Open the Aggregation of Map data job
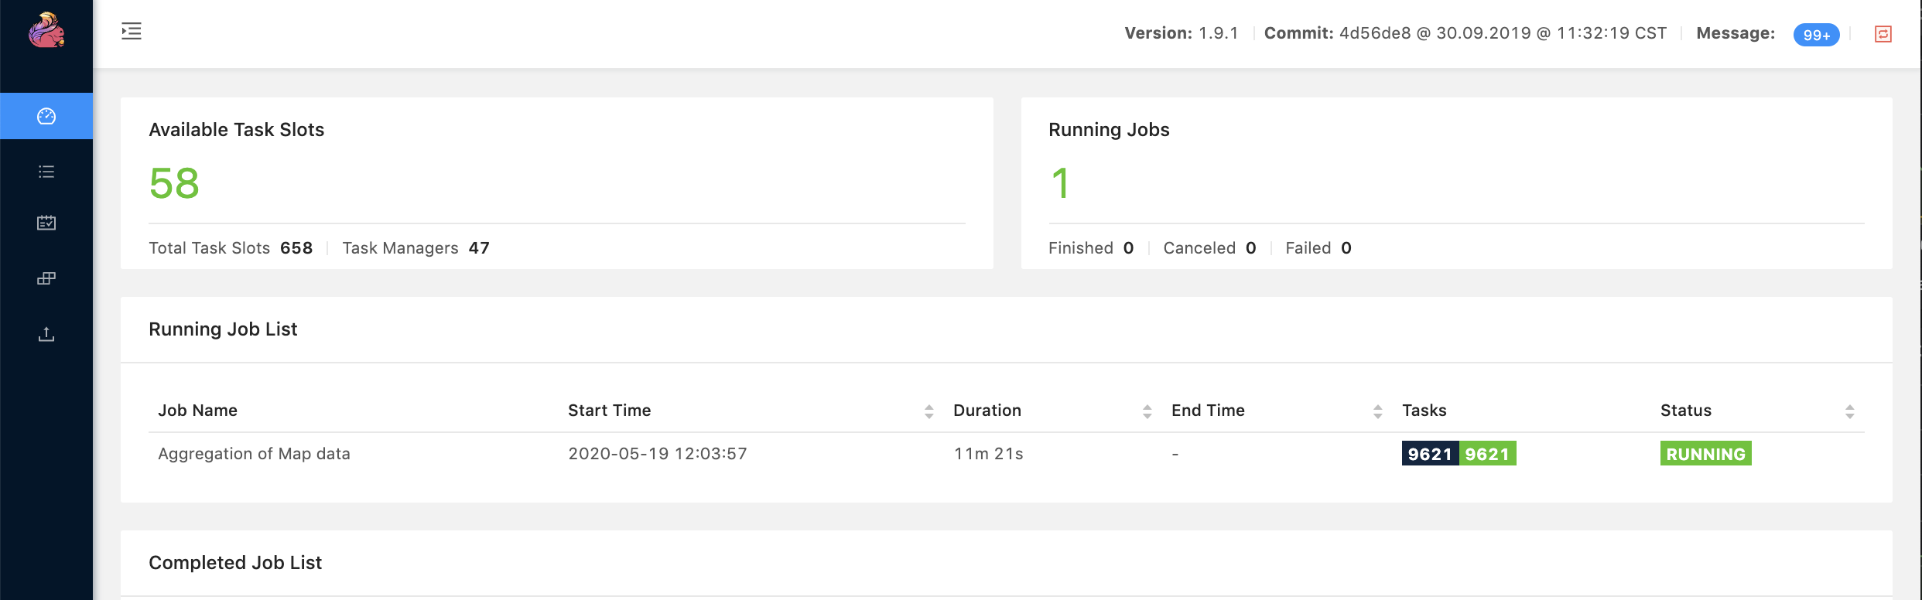1922x600 pixels. (254, 454)
